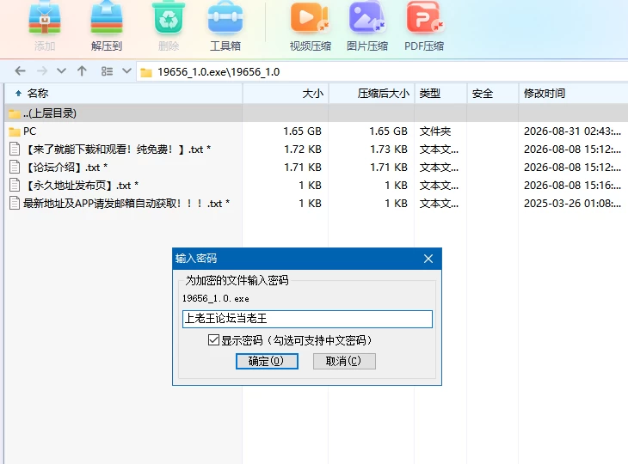Click text file icon of 【永久地址发布页】.txt

pos(15,185)
